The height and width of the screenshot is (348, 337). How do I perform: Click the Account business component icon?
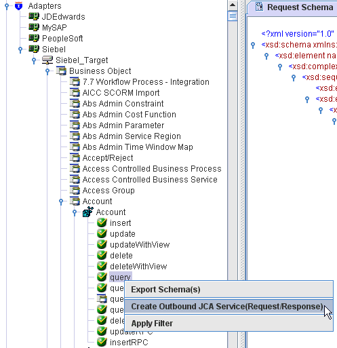pyautogui.click(x=88, y=212)
